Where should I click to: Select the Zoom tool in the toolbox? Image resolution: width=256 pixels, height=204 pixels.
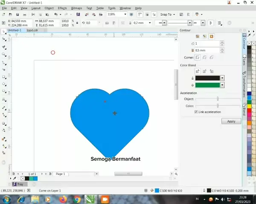pyautogui.click(x=4, y=54)
